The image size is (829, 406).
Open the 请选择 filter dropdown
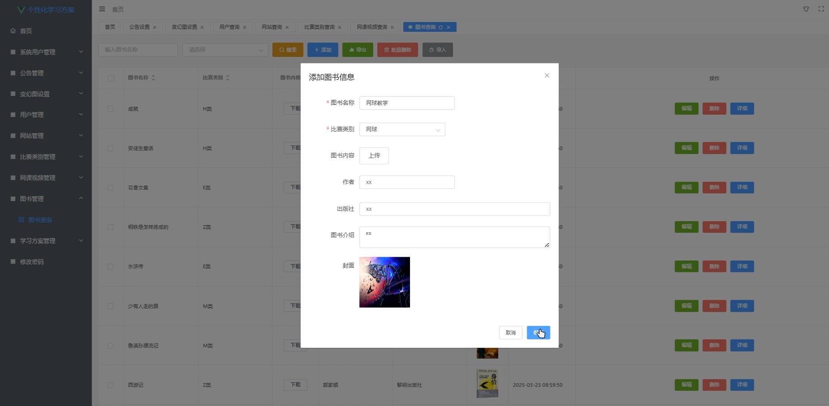click(x=225, y=50)
